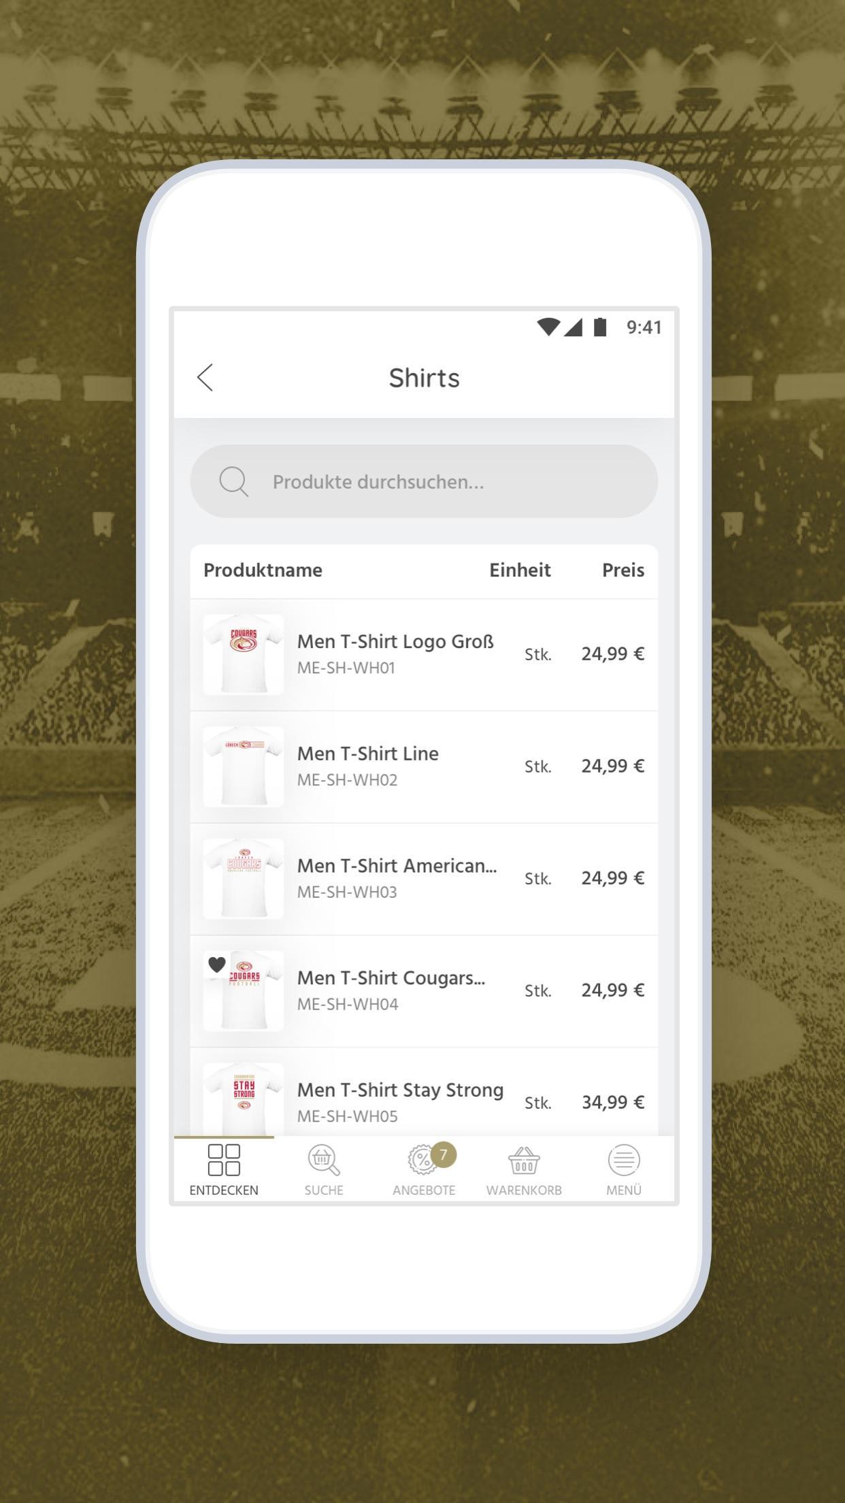Go back using the left arrow icon
This screenshot has width=845, height=1503.
pyautogui.click(x=205, y=377)
